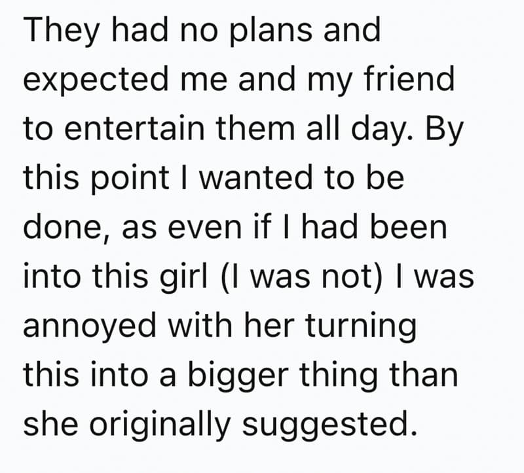Image resolution: width=524 pixels, height=473 pixels.
Task: Click the word "not)" in the parenthetical
Action: (352, 278)
